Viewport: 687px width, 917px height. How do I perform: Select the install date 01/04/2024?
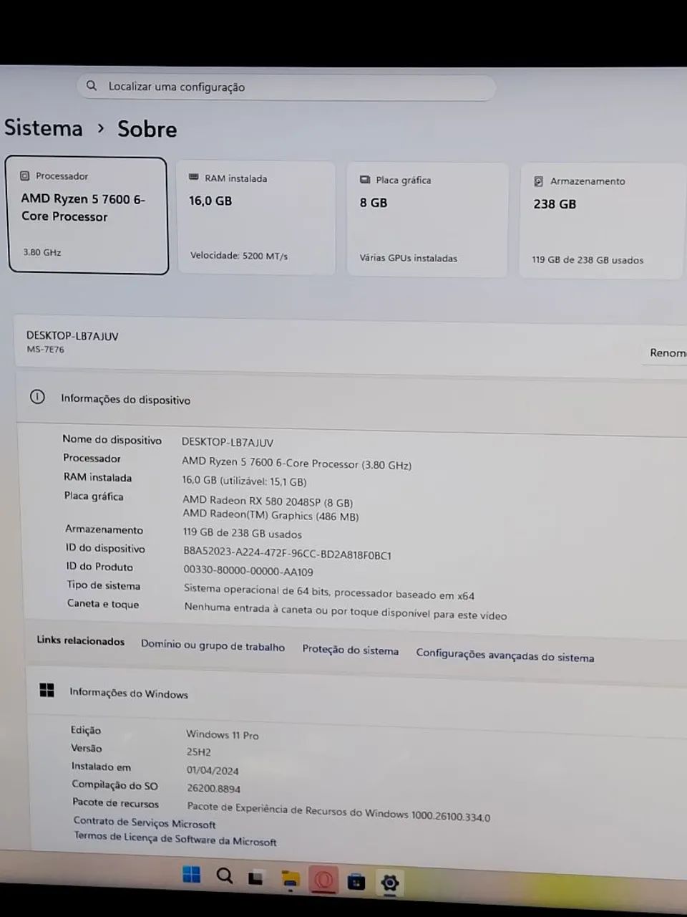point(213,770)
